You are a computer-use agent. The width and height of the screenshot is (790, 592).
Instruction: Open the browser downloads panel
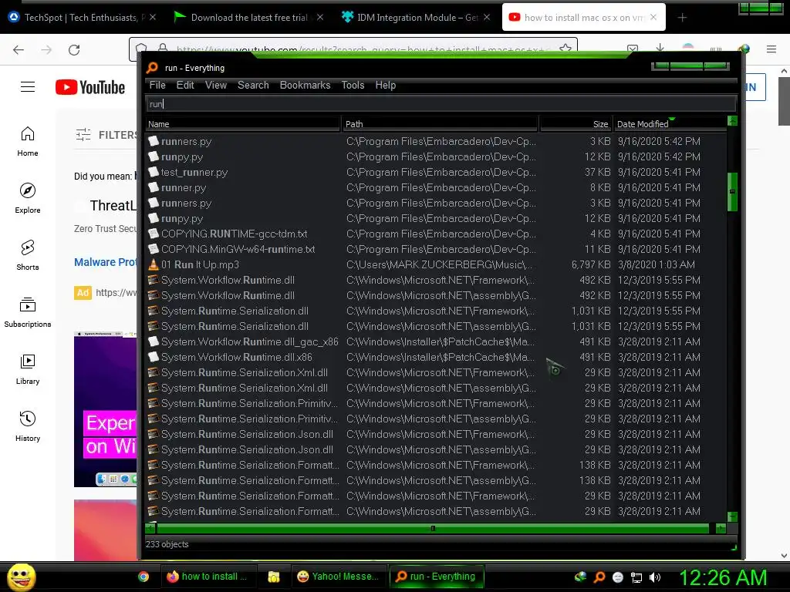[x=660, y=49]
